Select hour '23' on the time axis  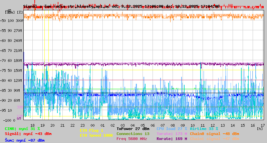(82, 125)
